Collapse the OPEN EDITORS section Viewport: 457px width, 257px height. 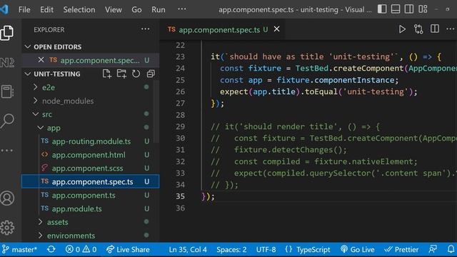tap(91, 46)
